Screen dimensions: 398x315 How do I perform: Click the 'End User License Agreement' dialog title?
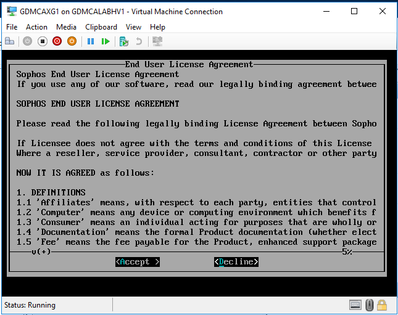pyautogui.click(x=189, y=65)
